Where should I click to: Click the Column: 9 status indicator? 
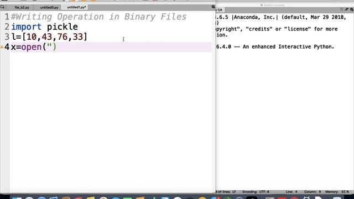312,192
